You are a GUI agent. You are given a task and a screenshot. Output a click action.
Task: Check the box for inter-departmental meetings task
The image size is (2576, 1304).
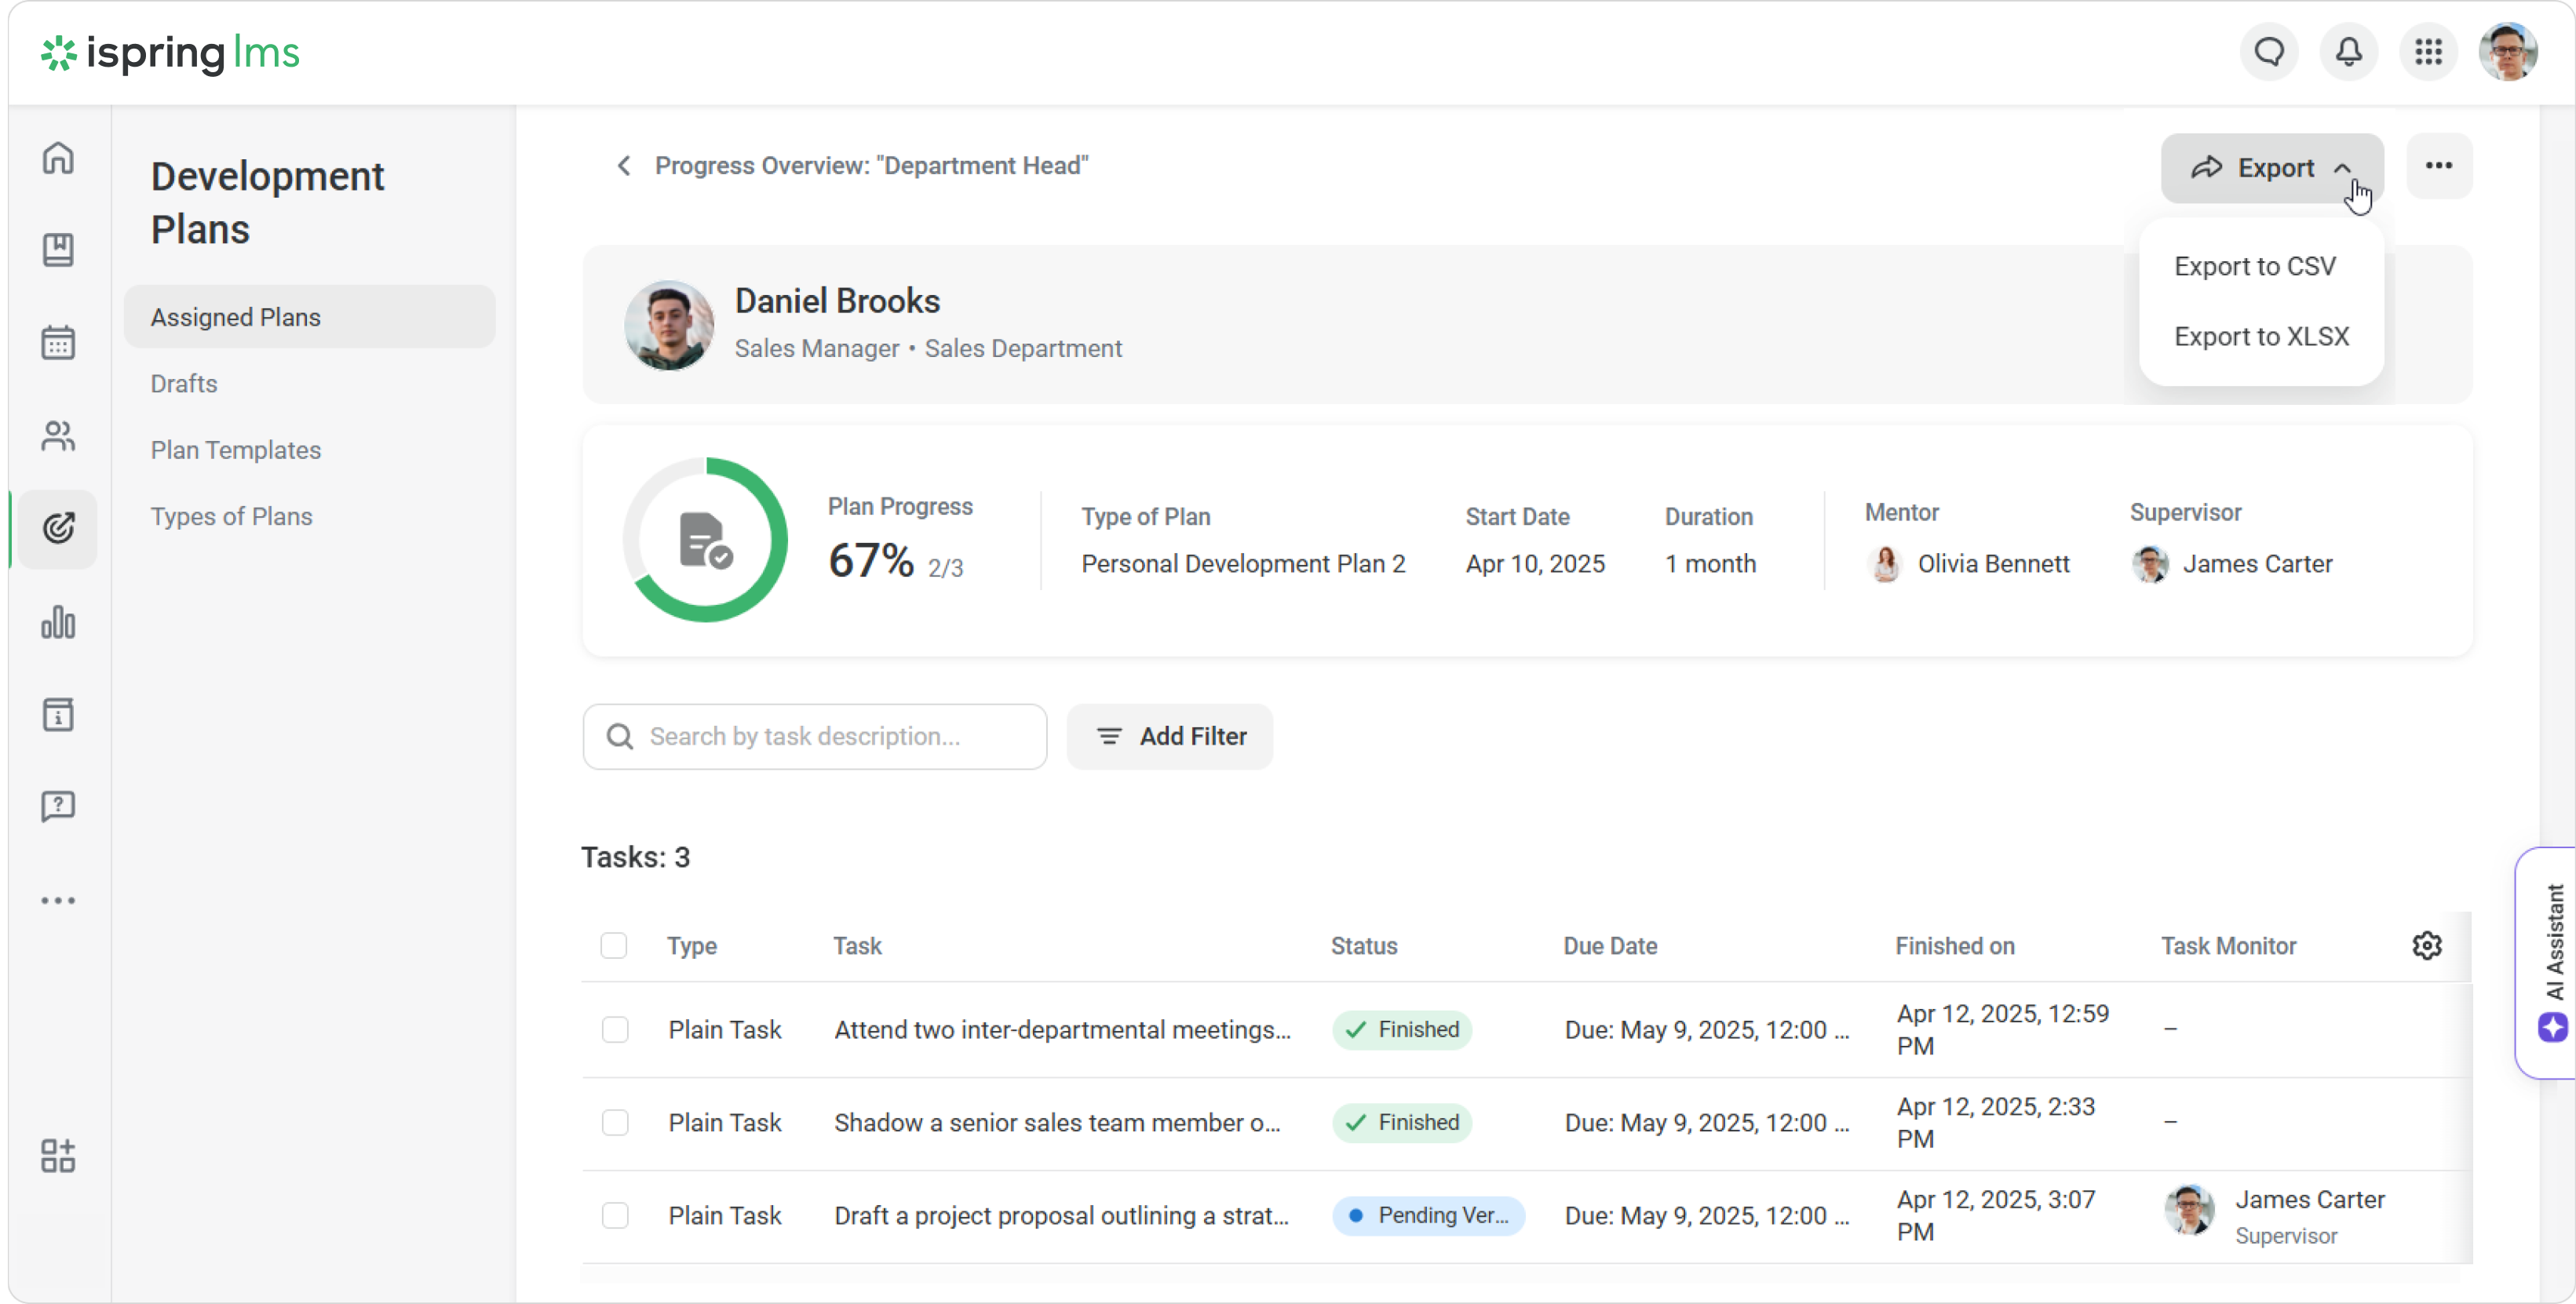tap(615, 1029)
